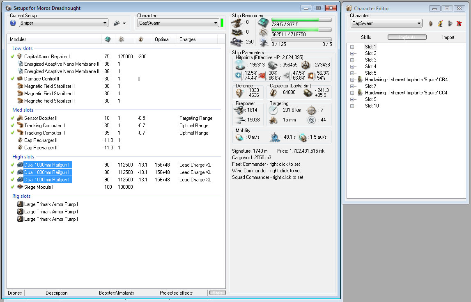The width and height of the screenshot is (471, 302).
Task: Click Wing Commander - right click to set
Action: point(266,171)
